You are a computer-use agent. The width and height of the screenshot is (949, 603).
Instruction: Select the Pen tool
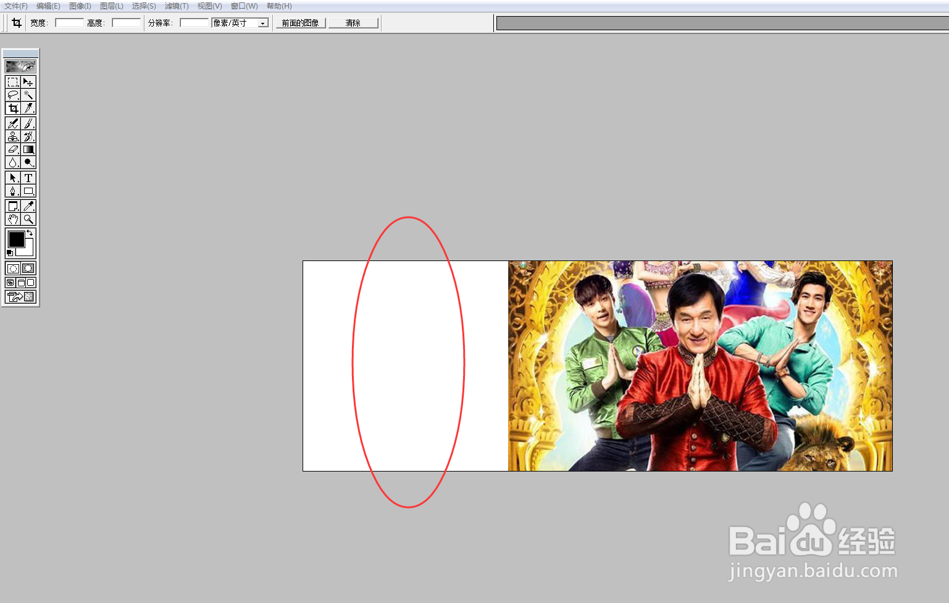[x=13, y=191]
